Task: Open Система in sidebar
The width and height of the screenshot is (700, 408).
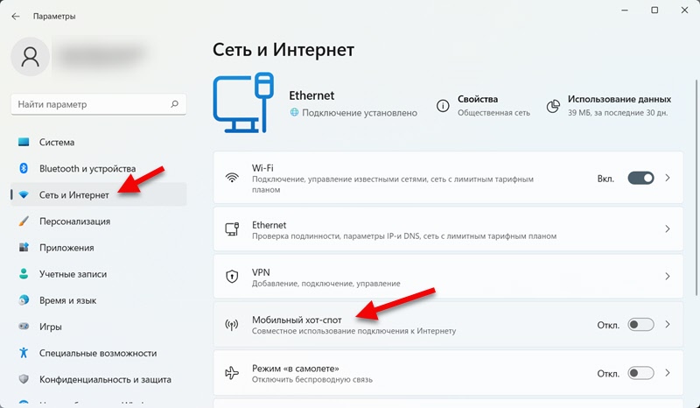Action: click(57, 142)
